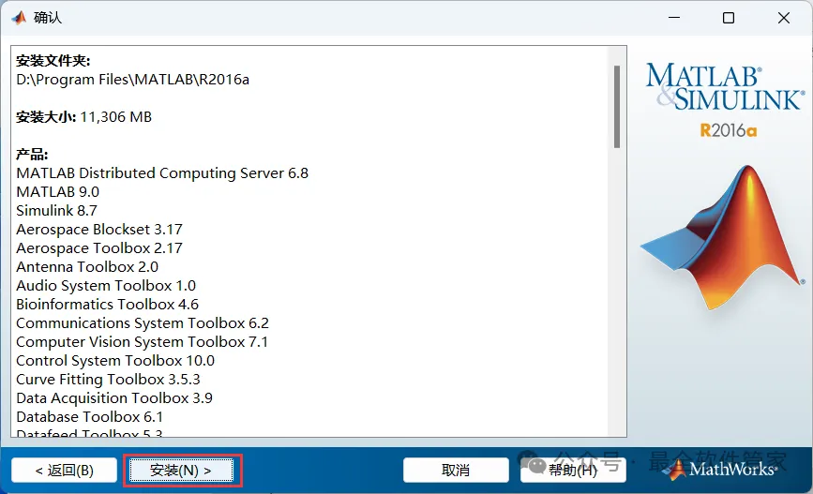Select Data Acquisition Toolbox 3.9 line
Viewport: 813px width, 494px height.
click(x=114, y=398)
